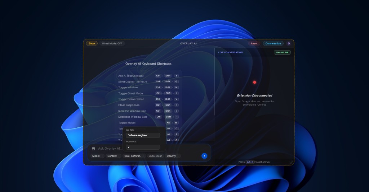This screenshot has height=192, width=369.
Task: Click the Toggle Window shortcut label
Action: pos(128,88)
